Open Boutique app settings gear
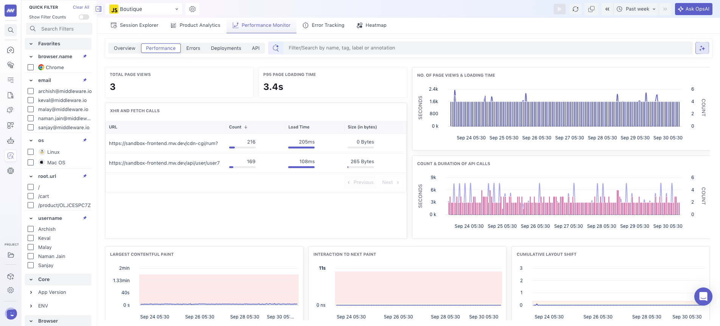 pyautogui.click(x=192, y=9)
